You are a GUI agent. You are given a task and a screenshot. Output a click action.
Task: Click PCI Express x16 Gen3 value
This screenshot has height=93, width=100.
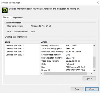pyautogui.click(x=75, y=67)
